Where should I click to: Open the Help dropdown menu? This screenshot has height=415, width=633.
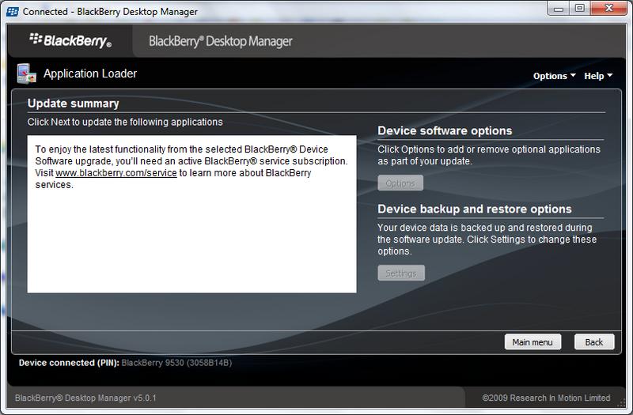[598, 76]
